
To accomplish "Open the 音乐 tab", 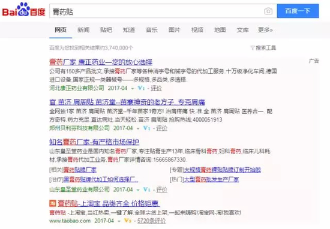I will click(x=152, y=30).
